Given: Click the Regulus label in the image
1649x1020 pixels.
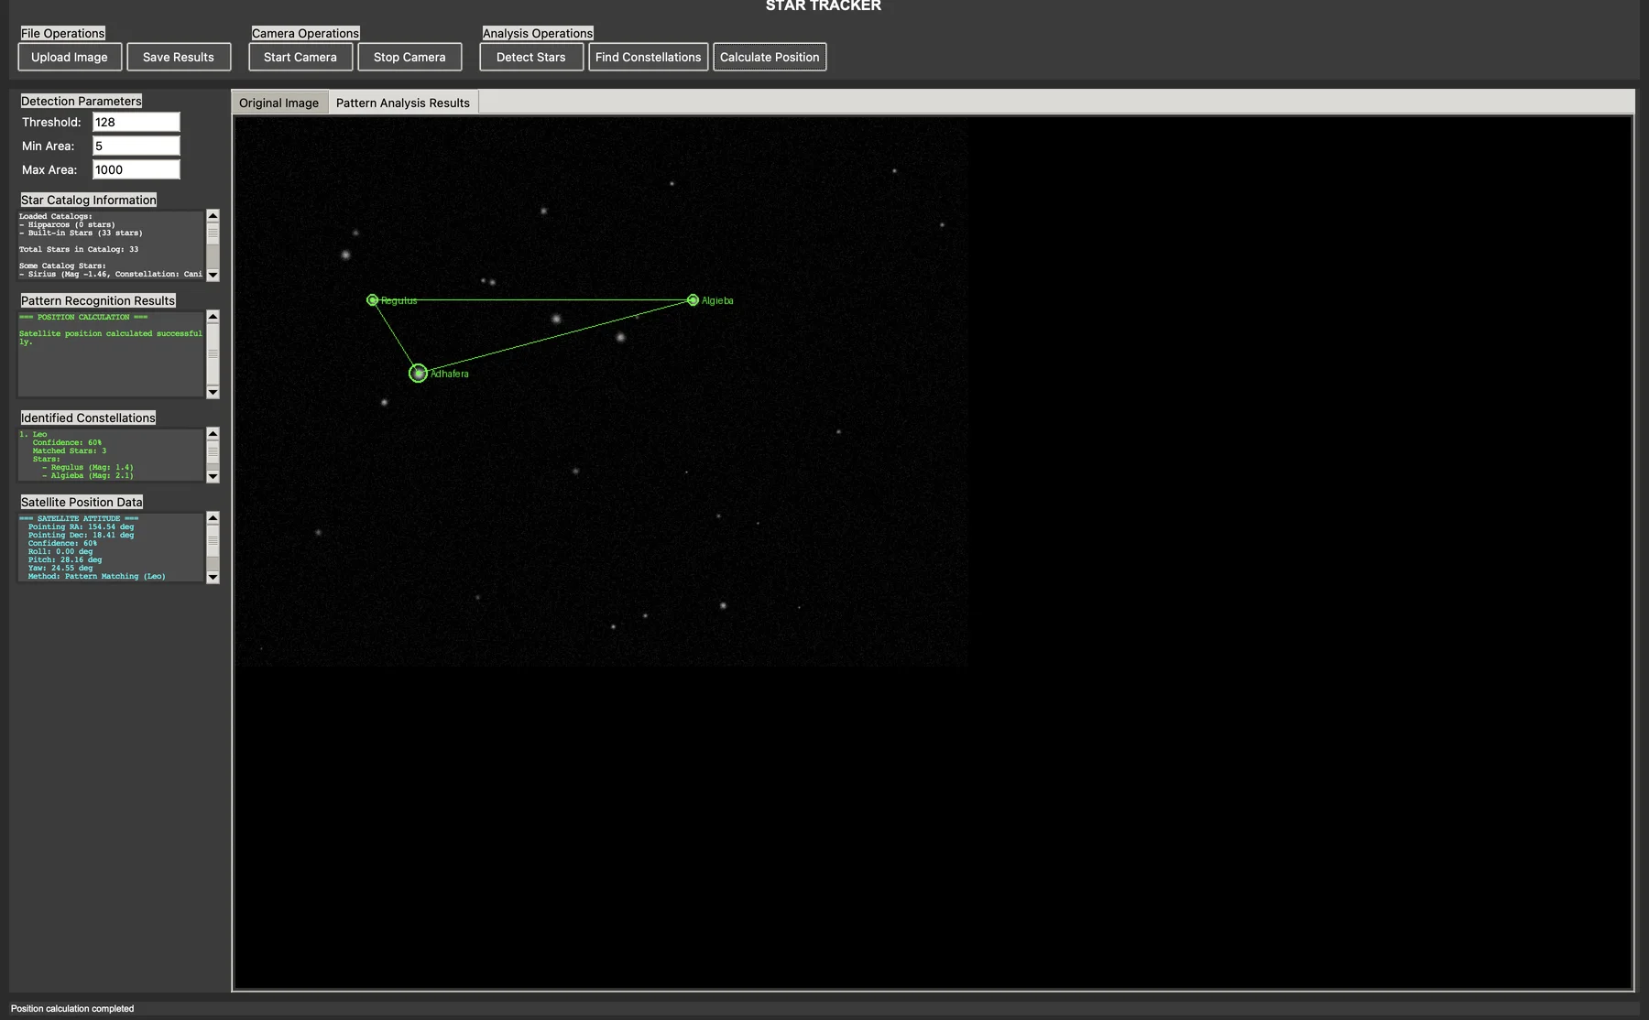Looking at the screenshot, I should tap(399, 300).
